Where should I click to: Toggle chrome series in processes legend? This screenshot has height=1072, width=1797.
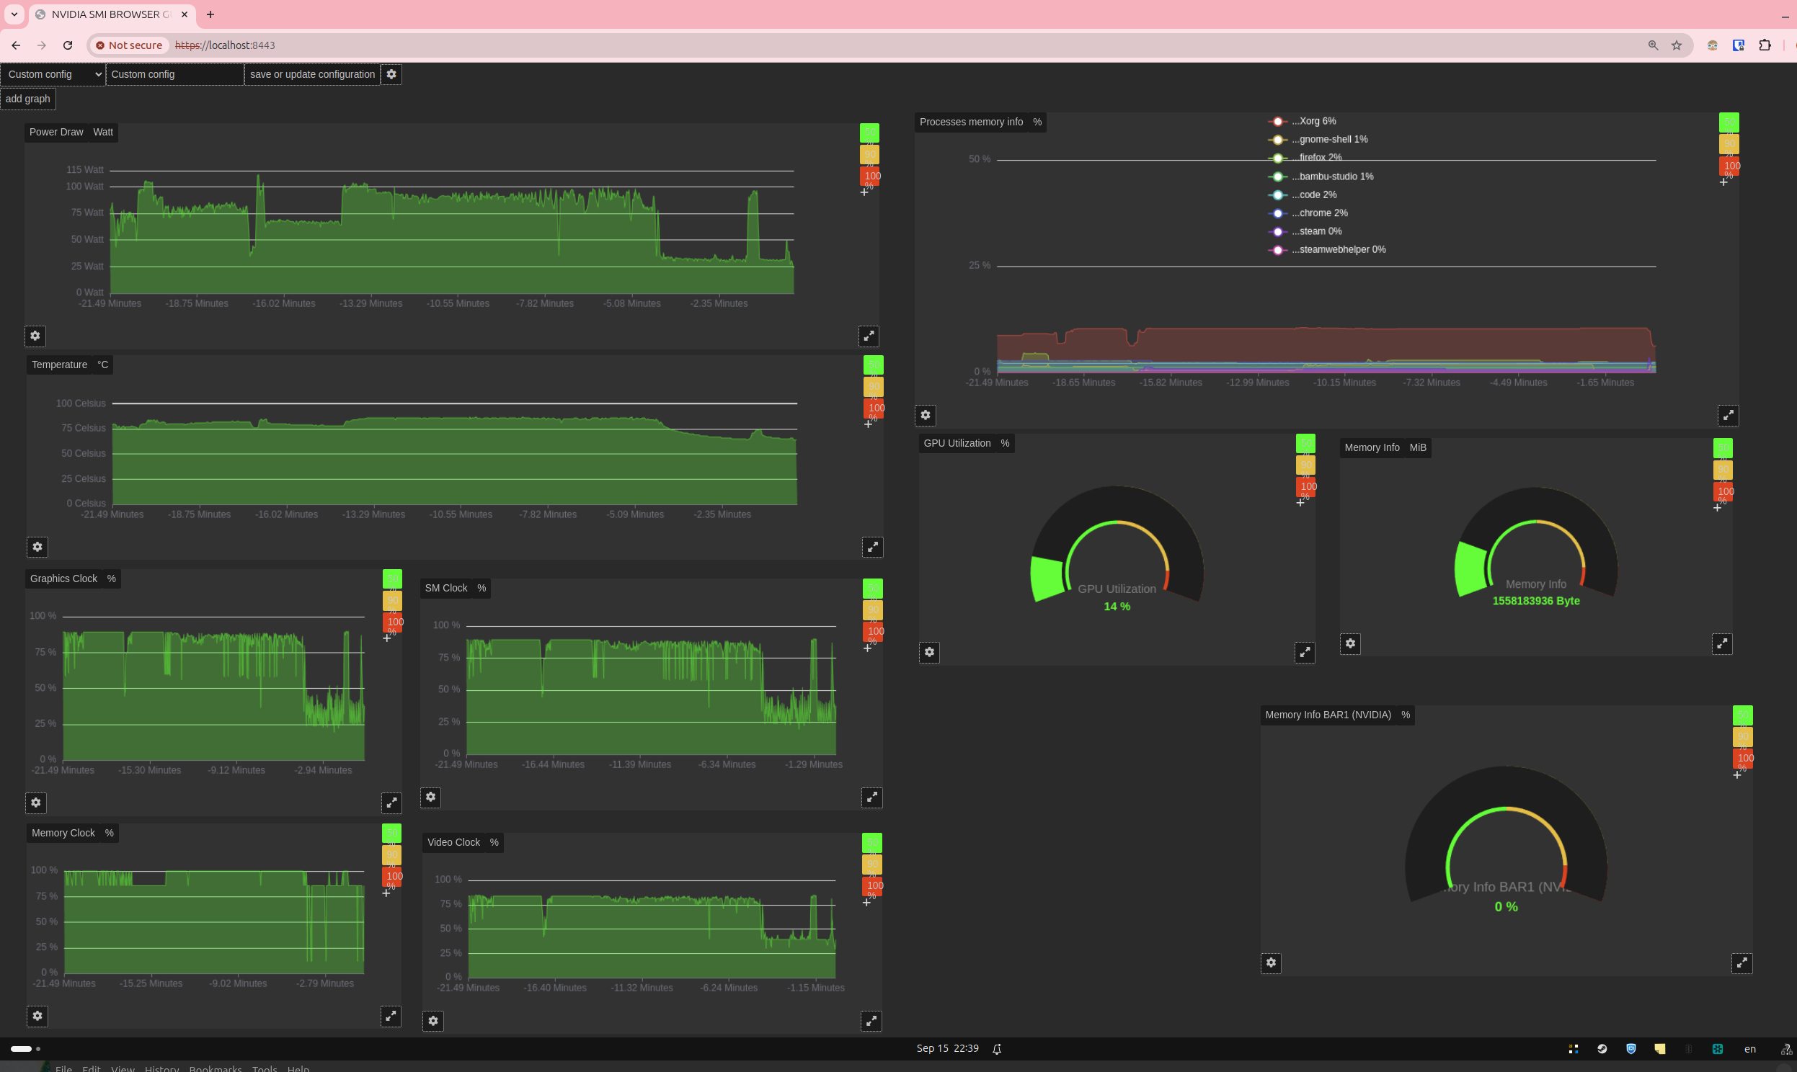pos(1318,213)
